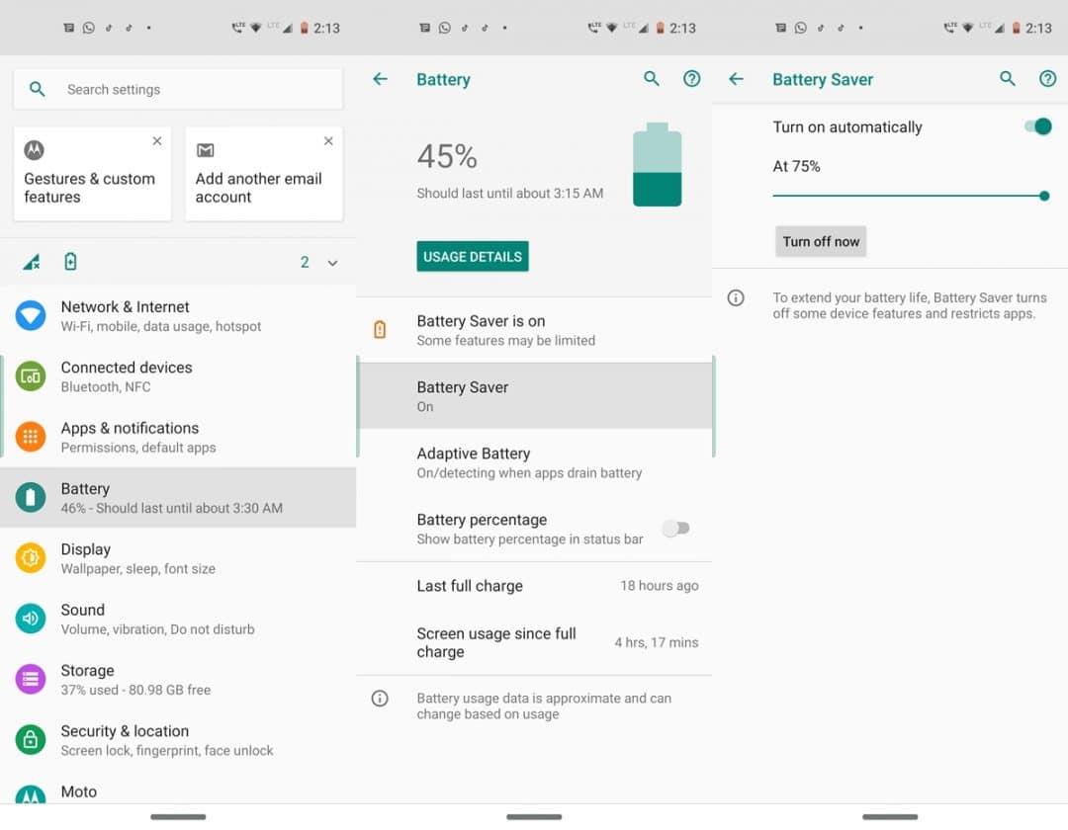Tap the teal Battery icon in settings list
Viewport: 1068px width, 830px height.
click(31, 497)
